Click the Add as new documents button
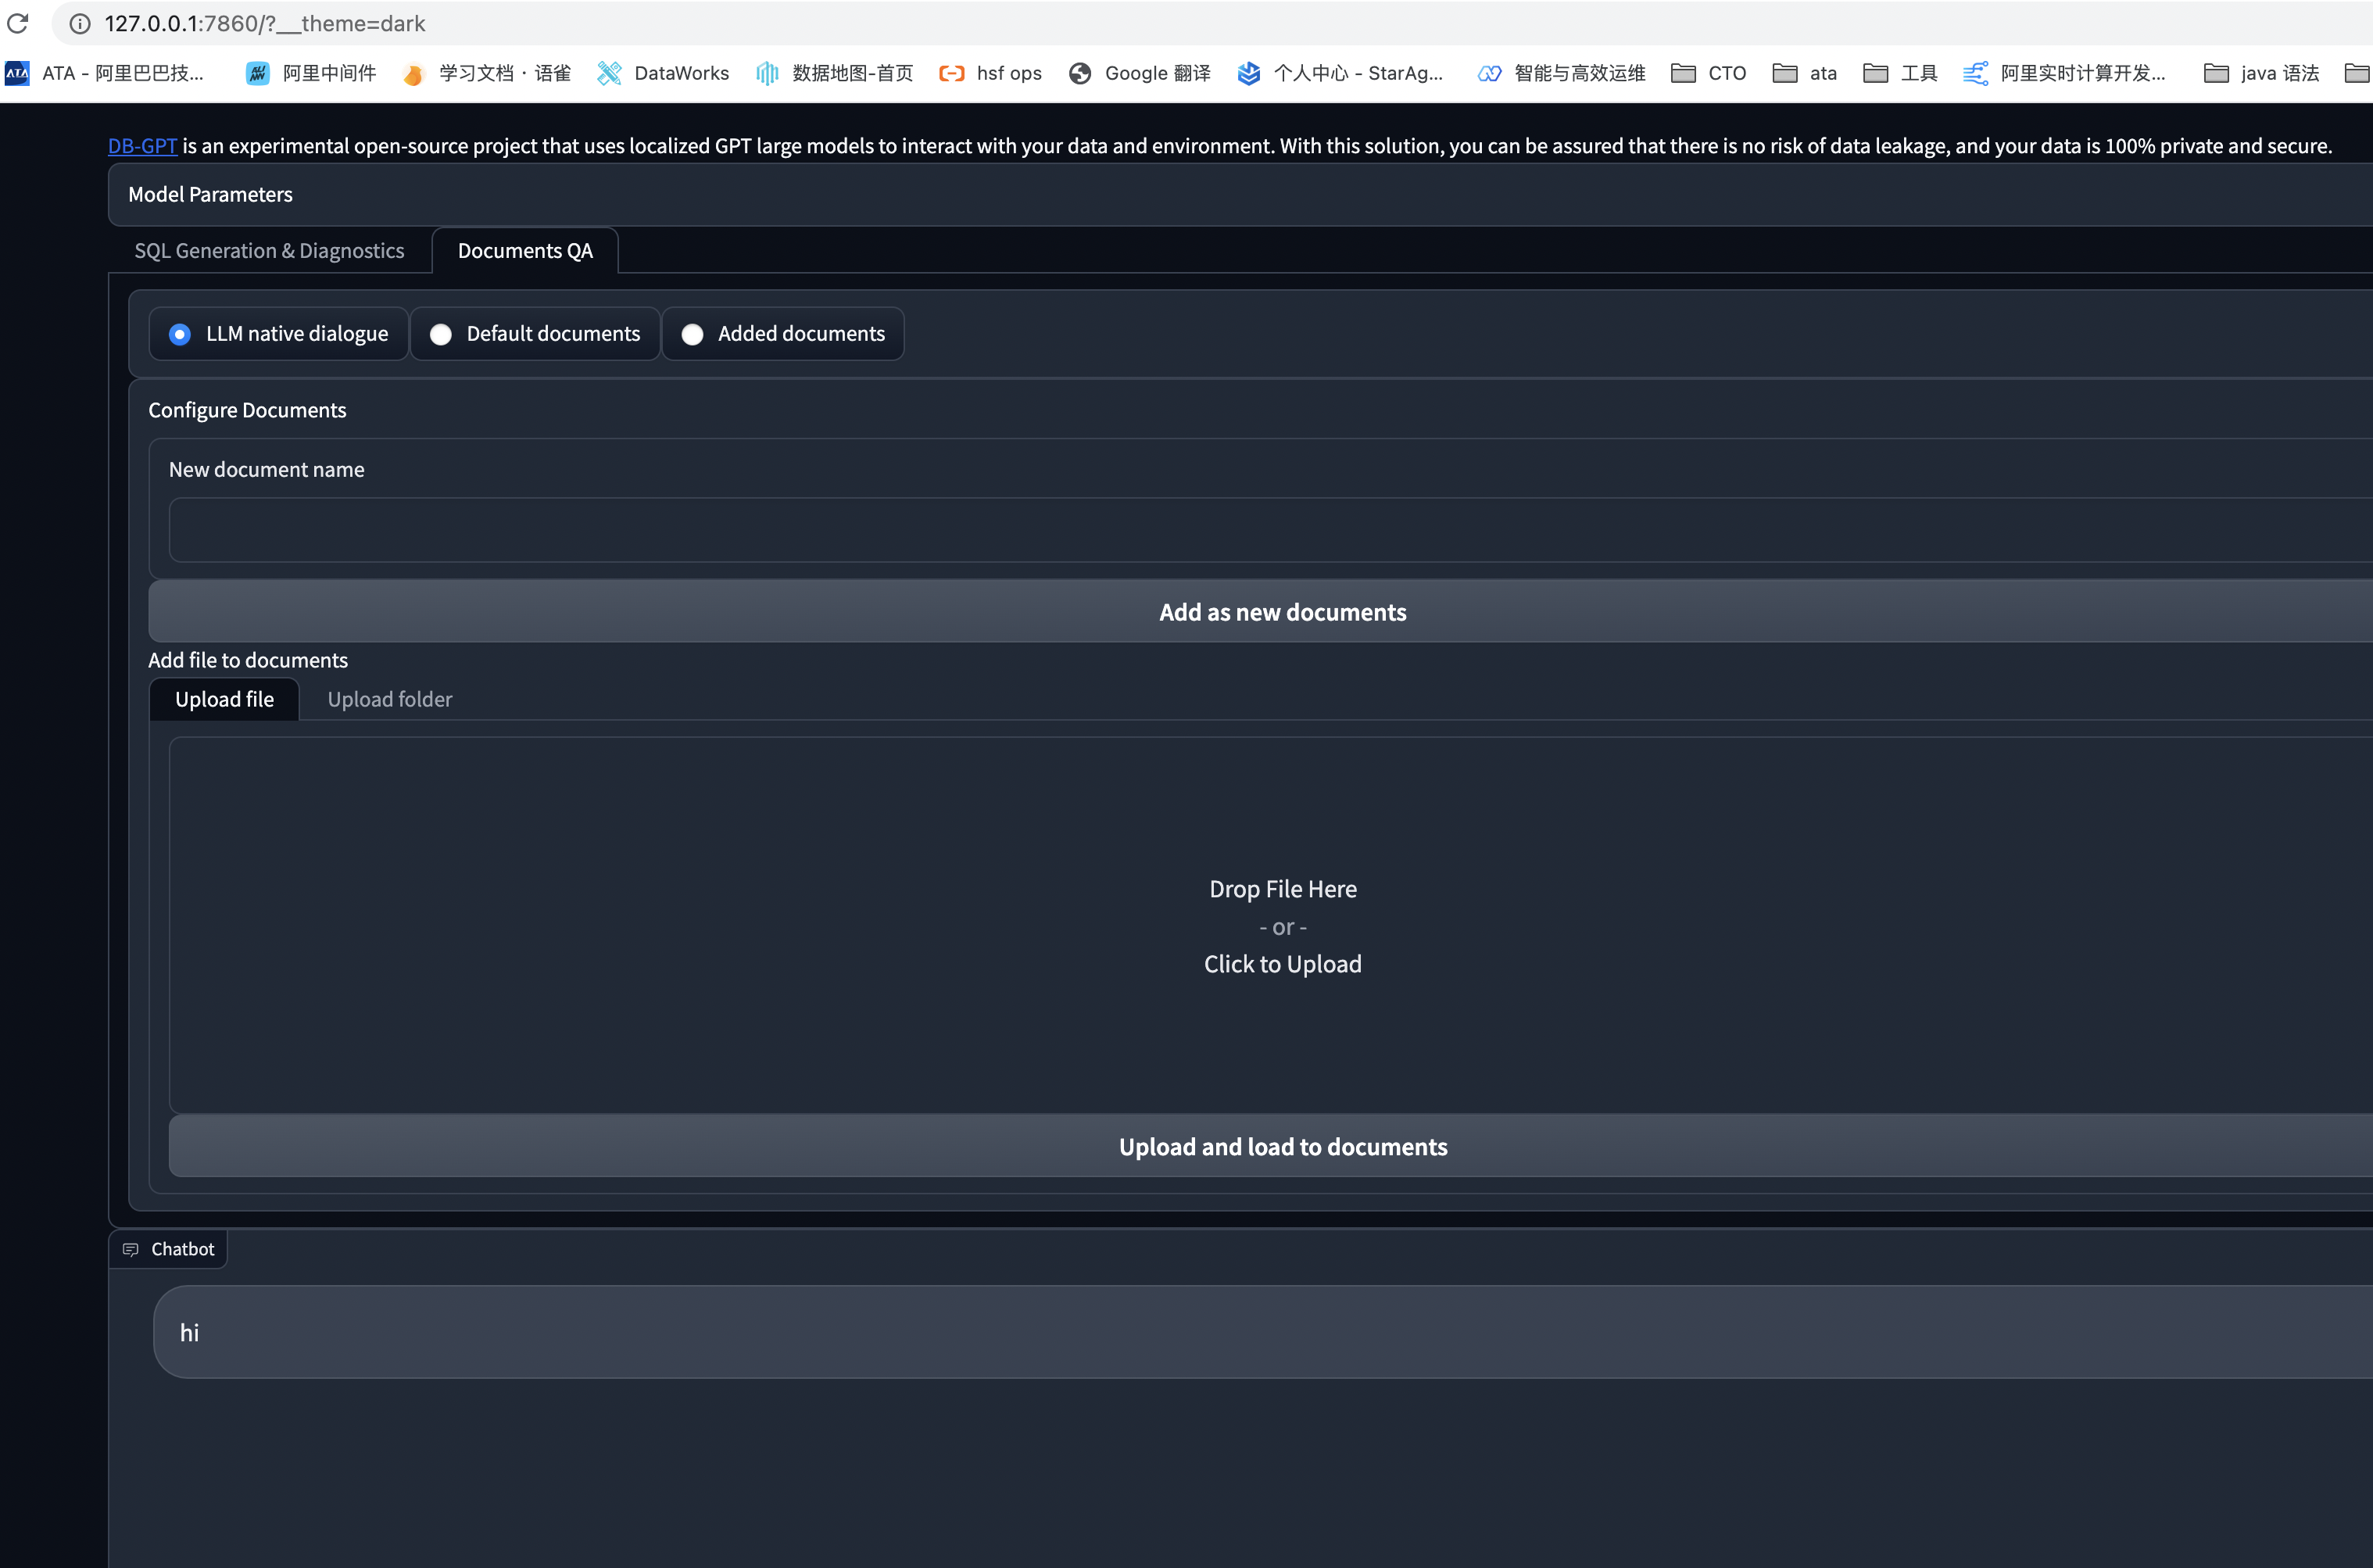Screen dimensions: 2373x1568 click(x=1283, y=611)
